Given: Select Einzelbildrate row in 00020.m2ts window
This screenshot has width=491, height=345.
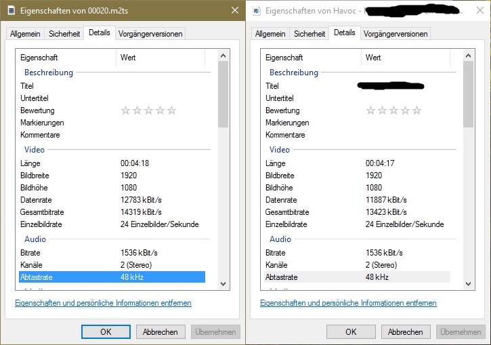Looking at the screenshot, I should [x=112, y=224].
